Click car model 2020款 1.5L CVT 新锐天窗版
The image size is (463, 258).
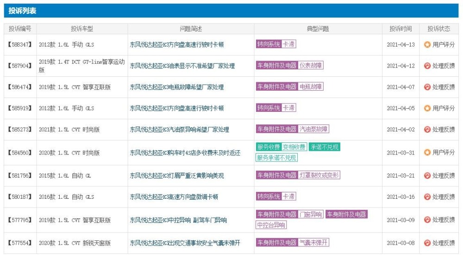coord(75,243)
